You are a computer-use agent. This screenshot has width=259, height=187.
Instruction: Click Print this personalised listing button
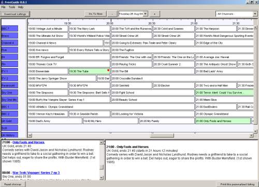pos(237,184)
